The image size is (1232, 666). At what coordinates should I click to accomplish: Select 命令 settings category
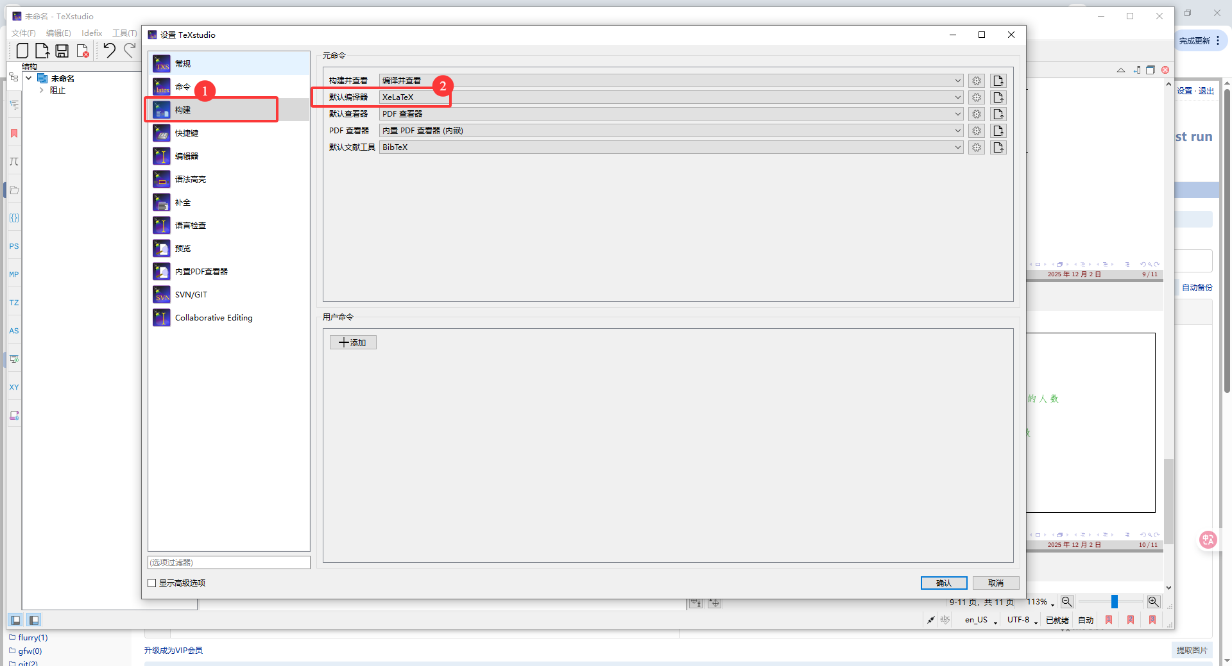(229, 87)
